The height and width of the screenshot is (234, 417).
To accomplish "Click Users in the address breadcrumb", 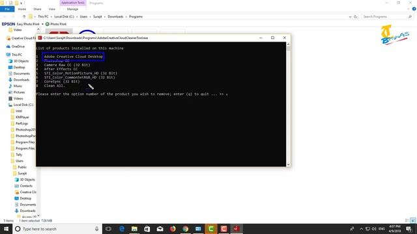I will pos(83,17).
